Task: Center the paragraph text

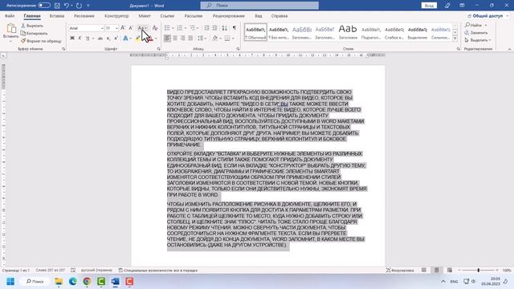Action: 175,39
